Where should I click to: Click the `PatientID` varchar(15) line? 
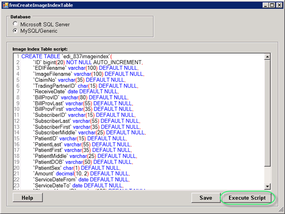(x=80, y=139)
